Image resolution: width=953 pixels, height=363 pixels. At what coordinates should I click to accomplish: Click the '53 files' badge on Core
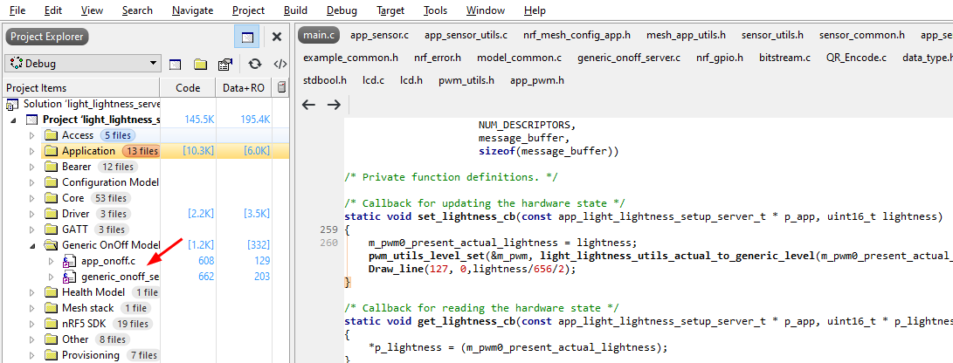pyautogui.click(x=109, y=198)
